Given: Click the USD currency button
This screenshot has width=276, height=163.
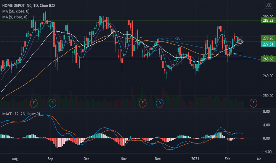Looking at the screenshot, I should [x=268, y=5].
